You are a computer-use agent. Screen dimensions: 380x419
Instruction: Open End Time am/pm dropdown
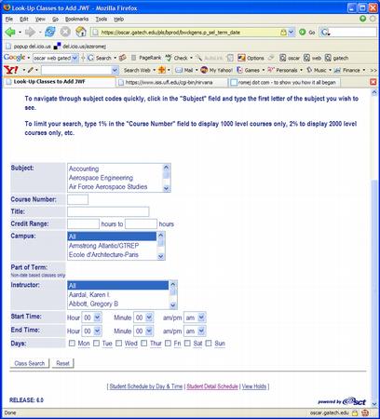click(195, 331)
